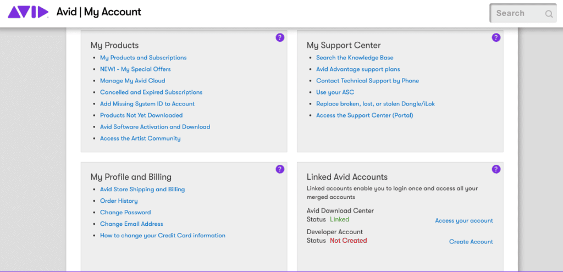Screen dimensions: 563x272
Task: Click the magnifier icon in the search box
Action: point(549,14)
